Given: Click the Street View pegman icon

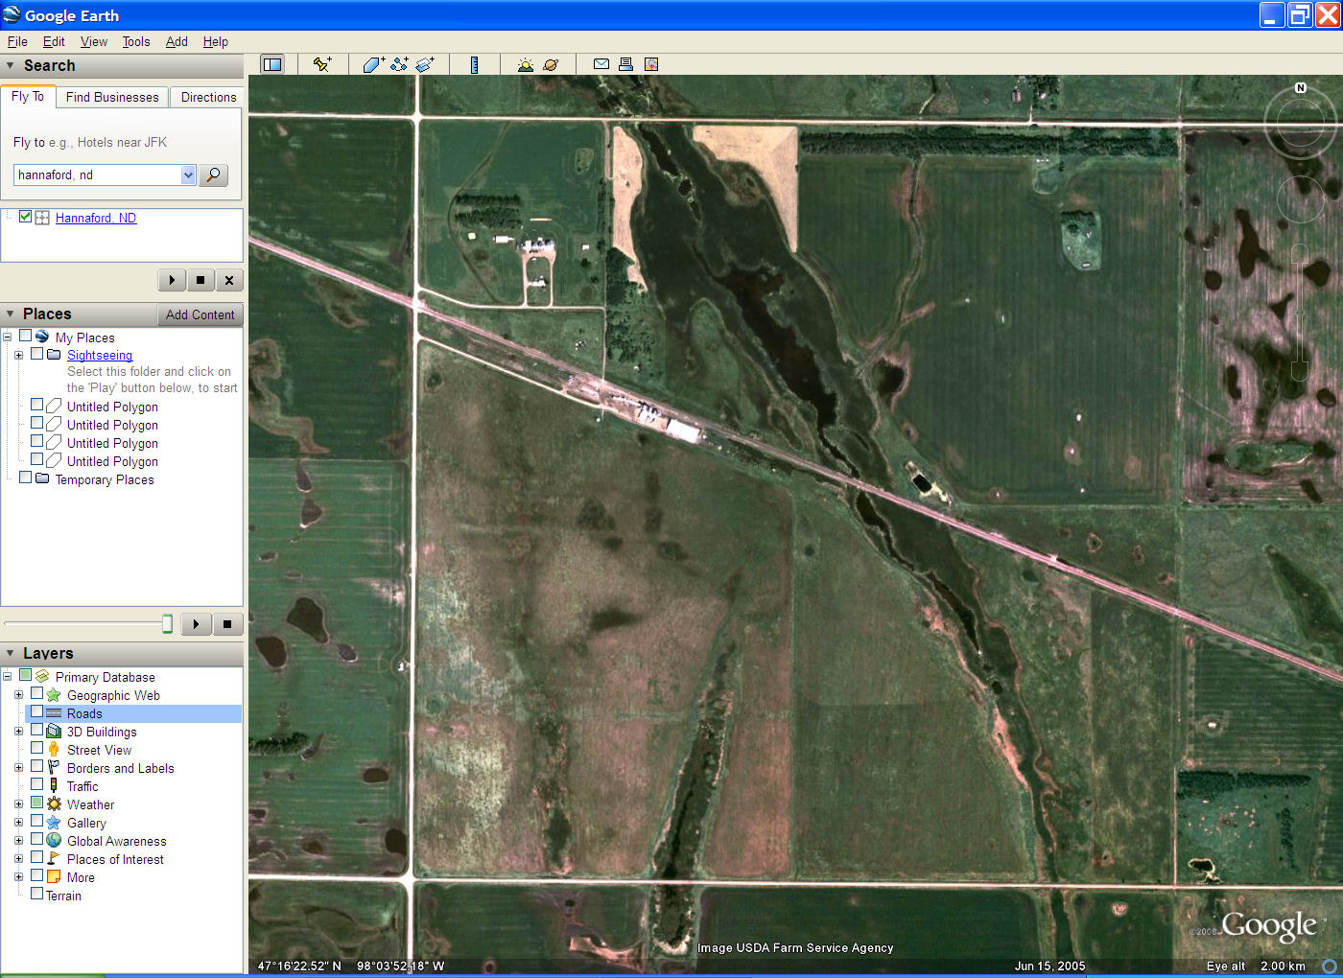Looking at the screenshot, I should tap(54, 750).
